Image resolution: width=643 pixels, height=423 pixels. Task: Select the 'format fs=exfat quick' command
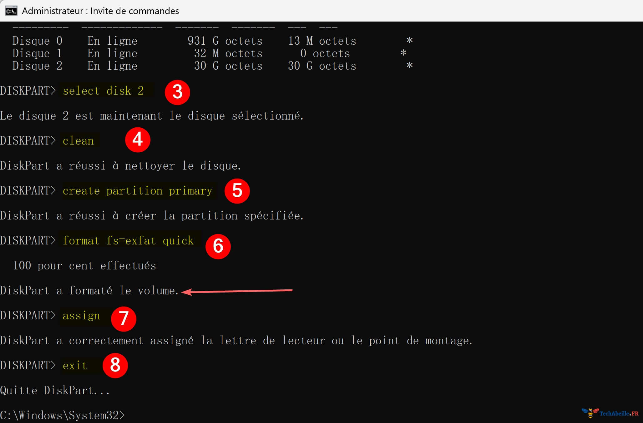coord(128,240)
